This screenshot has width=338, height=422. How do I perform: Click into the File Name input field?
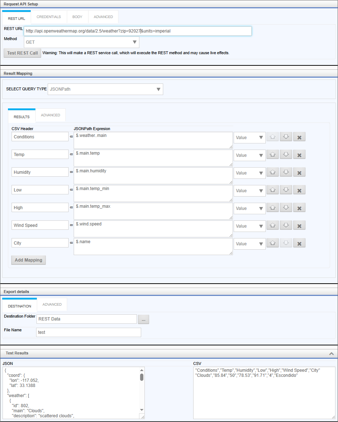click(88, 332)
